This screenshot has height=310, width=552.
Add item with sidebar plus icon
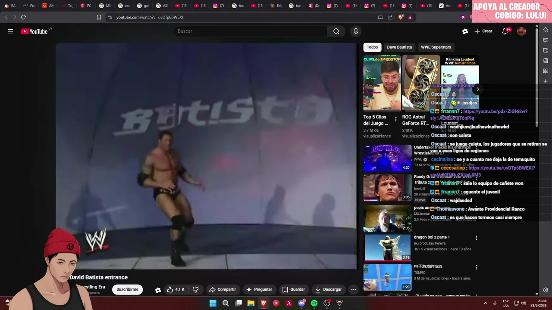pyautogui.click(x=546, y=81)
